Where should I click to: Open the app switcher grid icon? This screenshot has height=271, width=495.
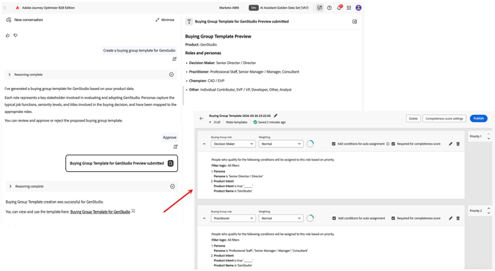[349, 8]
